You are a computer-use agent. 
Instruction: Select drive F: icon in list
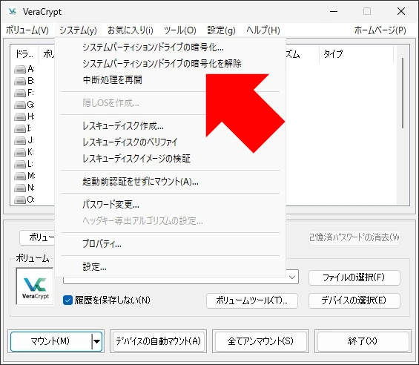pyautogui.click(x=20, y=93)
